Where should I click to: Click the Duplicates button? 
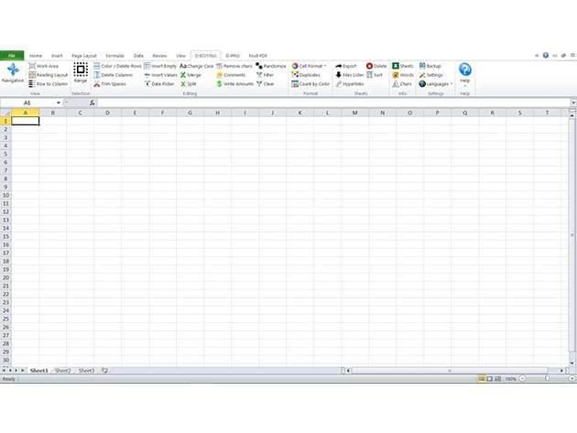(309, 75)
